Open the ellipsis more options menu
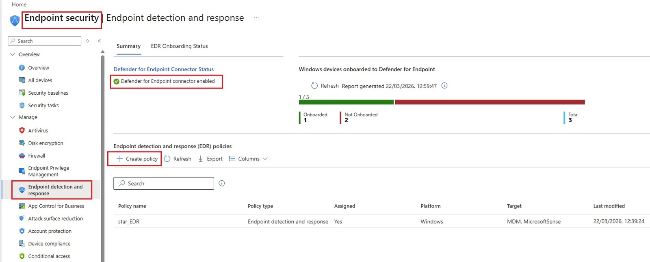The height and width of the screenshot is (262, 650). 256,18
